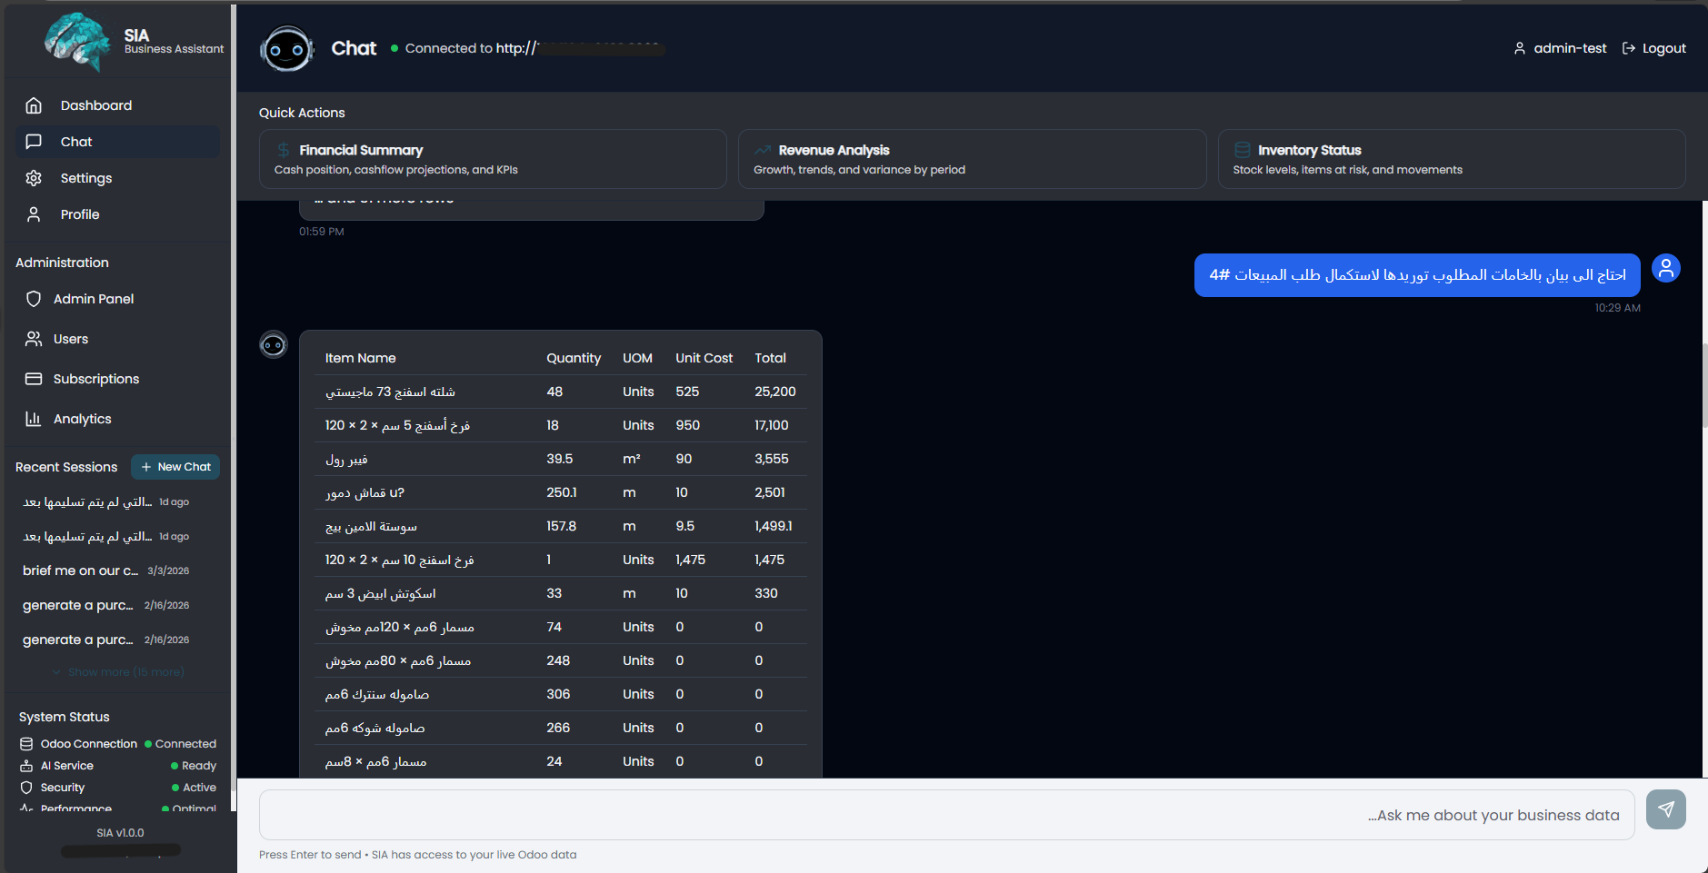Click the Users group icon
Viewport: 1708px width, 873px height.
[x=34, y=339]
